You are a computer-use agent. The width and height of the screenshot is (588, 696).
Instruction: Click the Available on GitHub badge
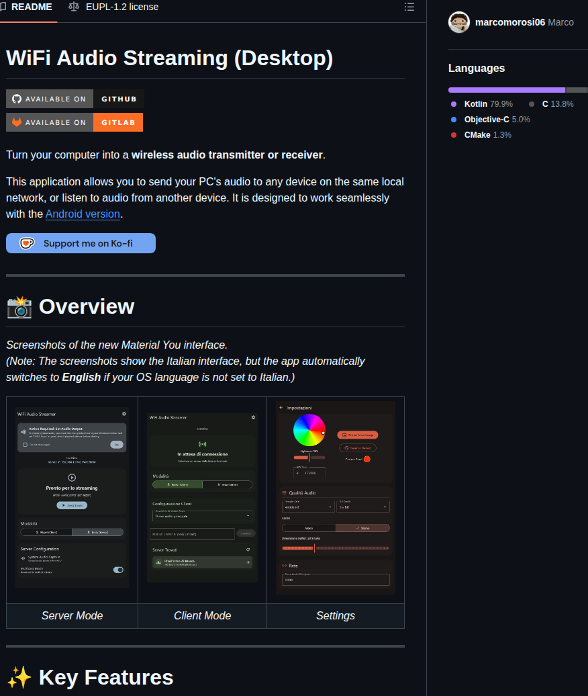[75, 99]
